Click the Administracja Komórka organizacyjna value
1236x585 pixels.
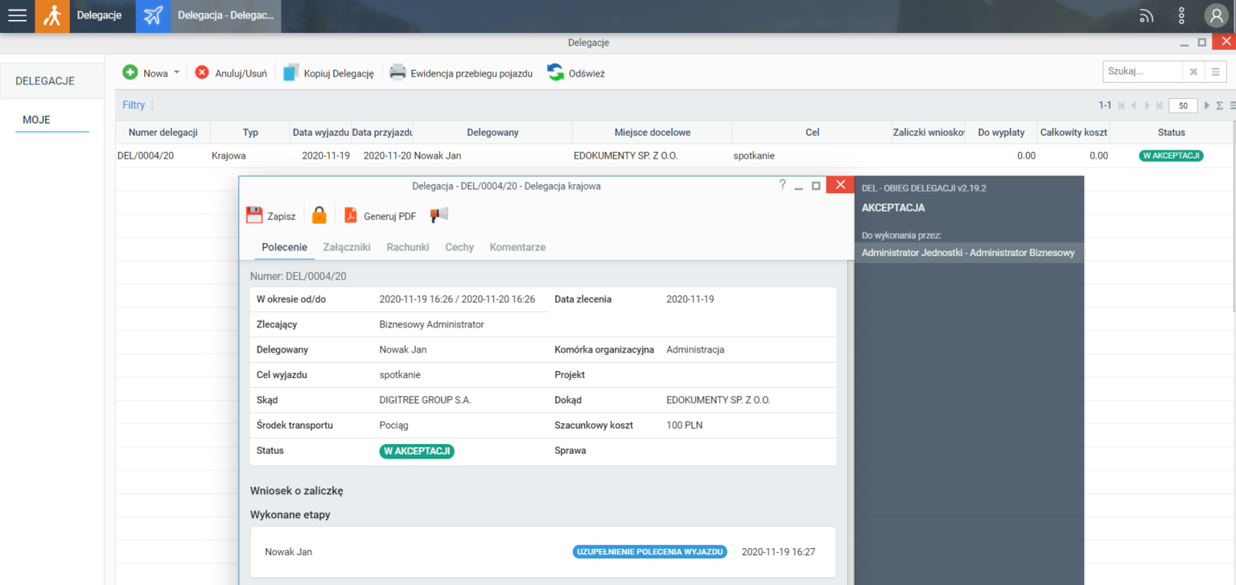[x=696, y=350]
